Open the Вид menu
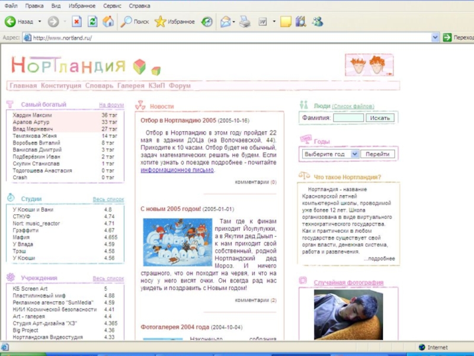Image resolution: width=474 pixels, height=356 pixels. click(56, 6)
